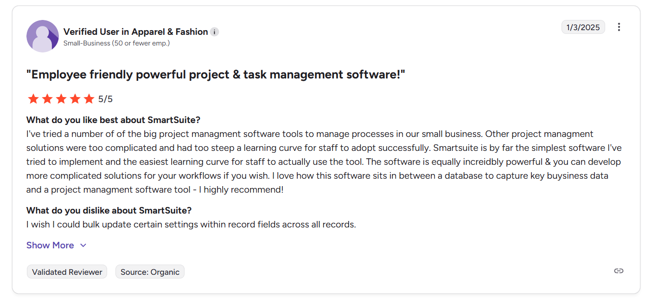The image size is (645, 298).
Task: Click the Show More link
Action: pyautogui.click(x=50, y=246)
